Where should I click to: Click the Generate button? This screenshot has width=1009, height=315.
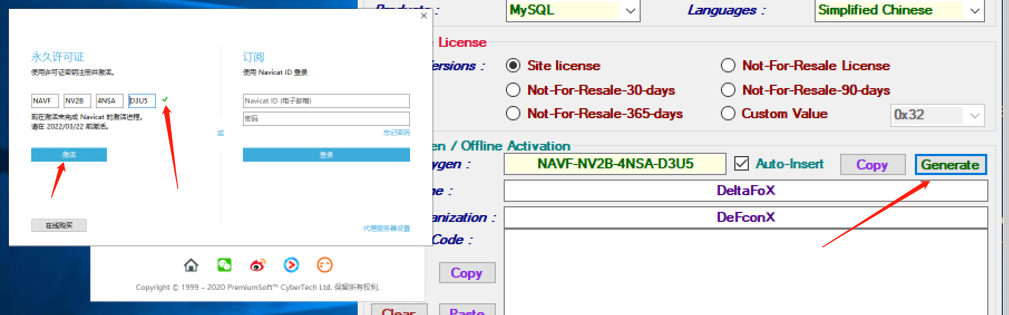(950, 164)
